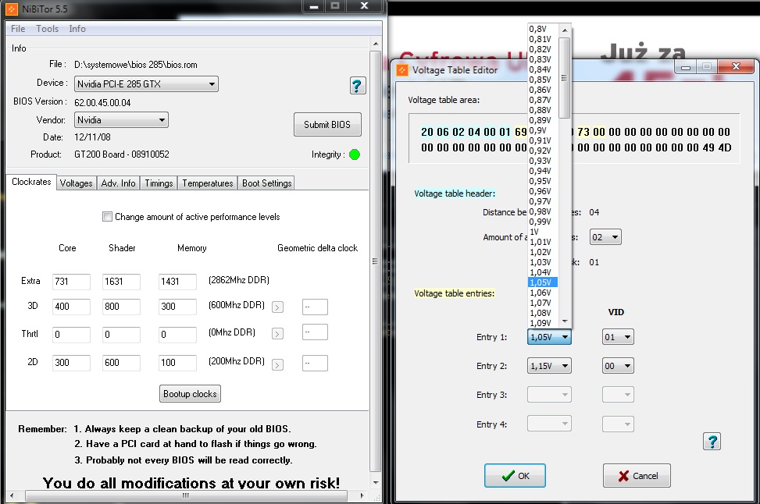Click the Extra Shader clock field 1631
The image size is (760, 504).
click(x=121, y=282)
